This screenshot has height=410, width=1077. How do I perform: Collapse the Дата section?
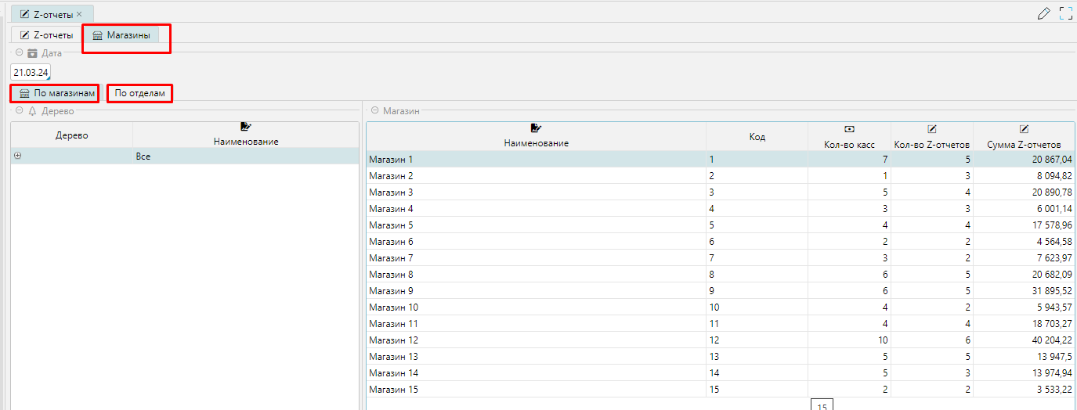click(x=20, y=53)
